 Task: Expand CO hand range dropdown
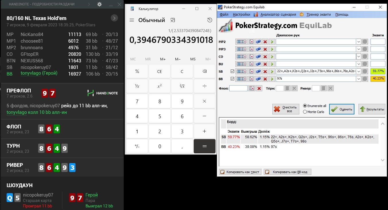click(358, 57)
